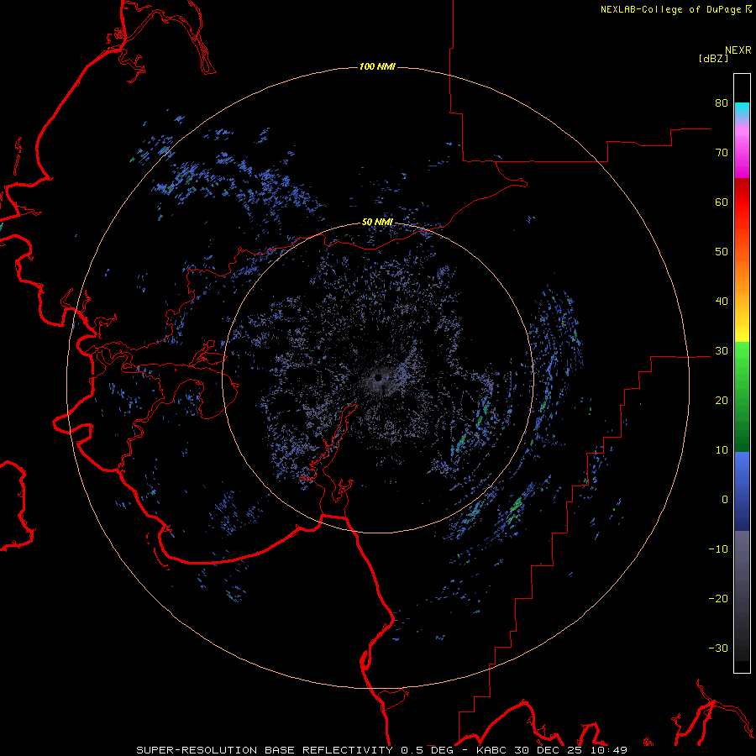
Task: Click the 30 value on the dBZ scale
Action: point(722,351)
